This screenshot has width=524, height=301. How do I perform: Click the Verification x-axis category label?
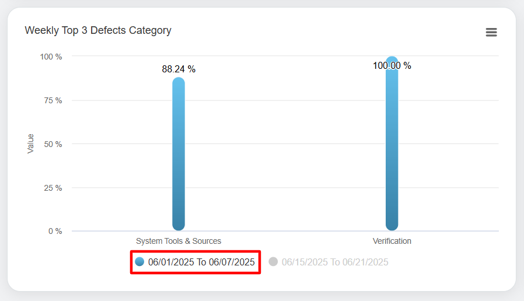tap(392, 241)
